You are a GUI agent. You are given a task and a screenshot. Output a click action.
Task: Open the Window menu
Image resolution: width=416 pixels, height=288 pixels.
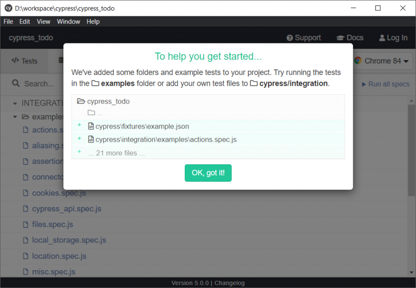click(68, 22)
